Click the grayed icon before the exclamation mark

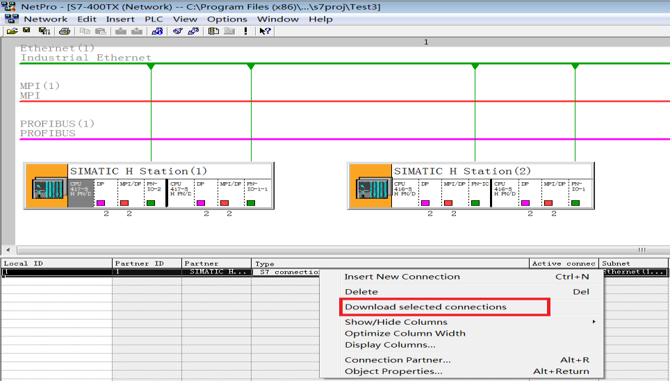(229, 31)
